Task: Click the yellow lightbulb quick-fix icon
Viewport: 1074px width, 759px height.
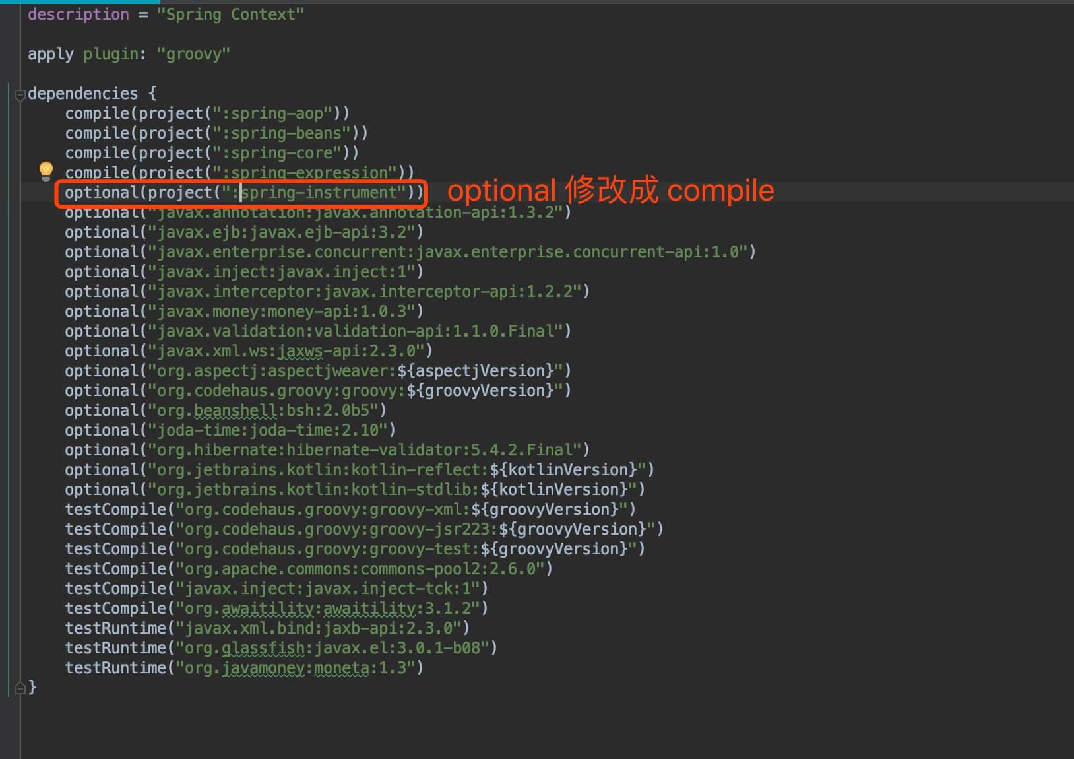Action: click(46, 171)
